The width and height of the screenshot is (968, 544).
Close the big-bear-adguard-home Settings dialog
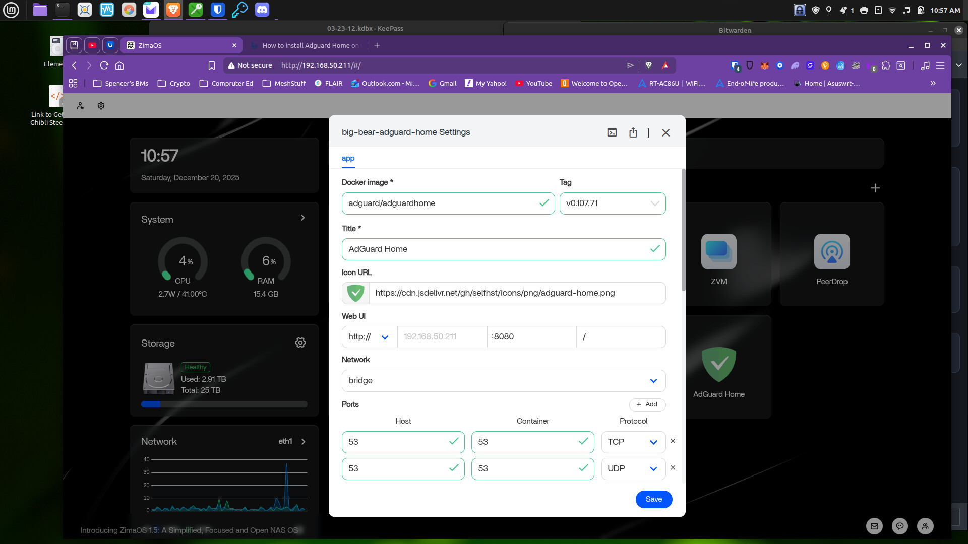coord(665,132)
